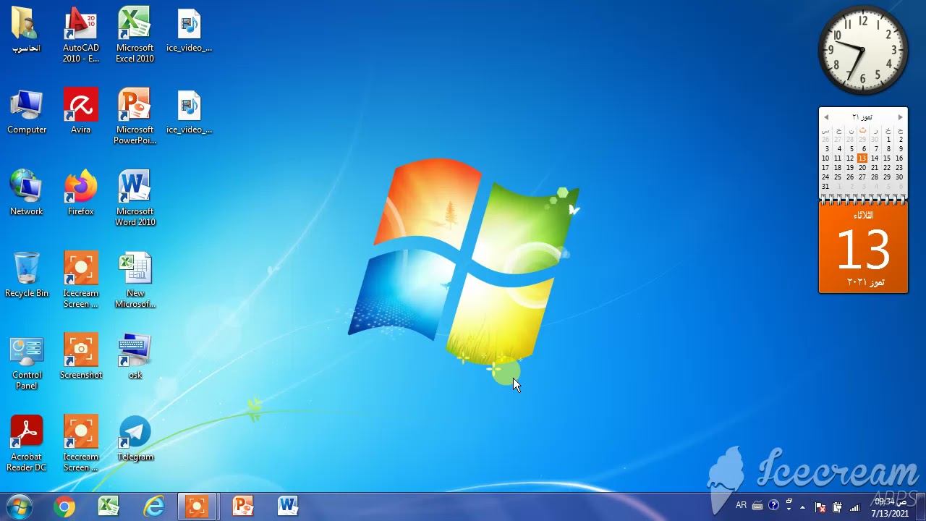The height and width of the screenshot is (521, 926).
Task: Select the Arabic-named user folder icon
Action: [27, 30]
